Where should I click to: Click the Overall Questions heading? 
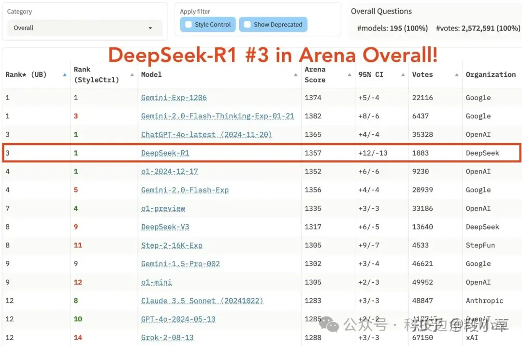point(381,11)
